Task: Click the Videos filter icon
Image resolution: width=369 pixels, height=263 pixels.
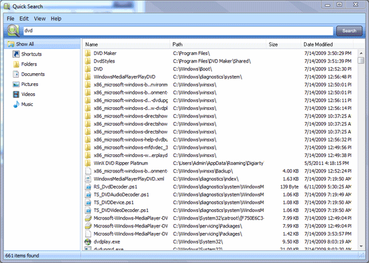Action: [x=16, y=95]
